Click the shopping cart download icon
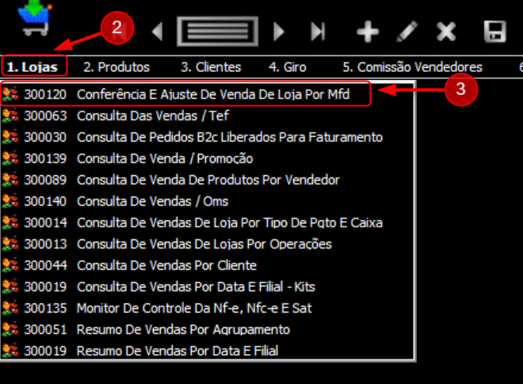Viewport: 523px width, 384px height. pyautogui.click(x=34, y=17)
